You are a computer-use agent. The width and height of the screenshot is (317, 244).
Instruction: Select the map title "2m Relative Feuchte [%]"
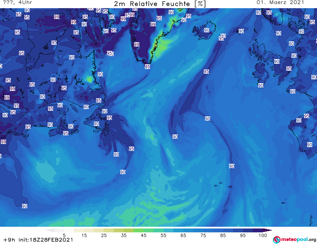(160, 3)
